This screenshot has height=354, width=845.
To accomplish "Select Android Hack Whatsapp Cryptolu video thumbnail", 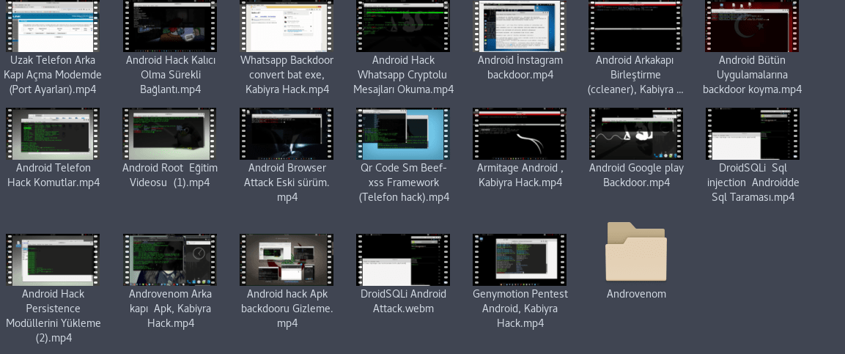I will [x=403, y=26].
